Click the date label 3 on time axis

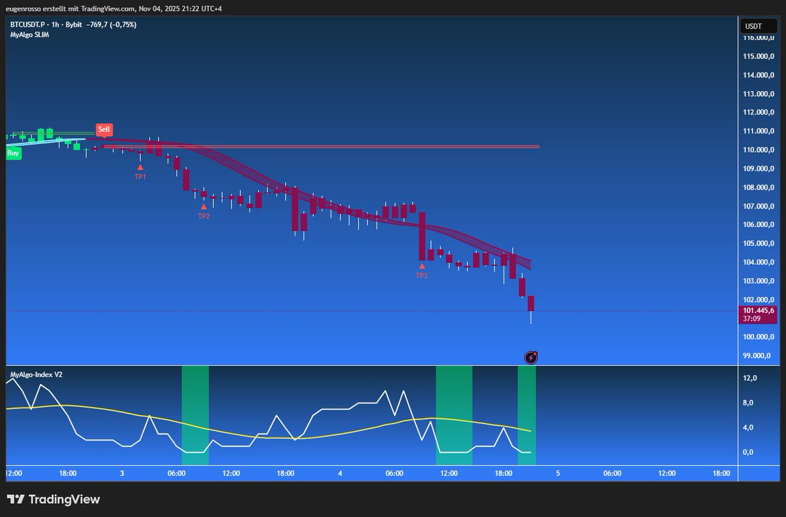122,473
